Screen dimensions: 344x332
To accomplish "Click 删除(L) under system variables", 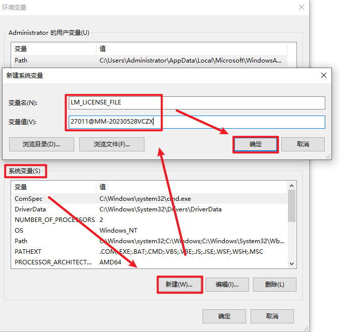I will (274, 285).
